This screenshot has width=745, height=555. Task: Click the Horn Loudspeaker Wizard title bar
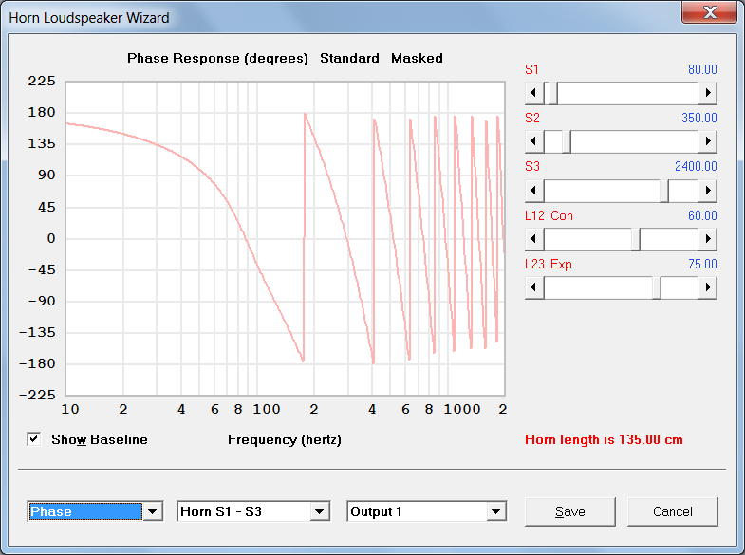coord(342,18)
